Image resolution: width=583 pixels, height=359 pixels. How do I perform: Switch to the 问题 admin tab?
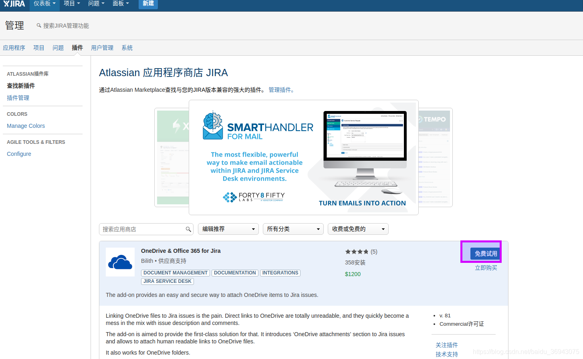58,48
